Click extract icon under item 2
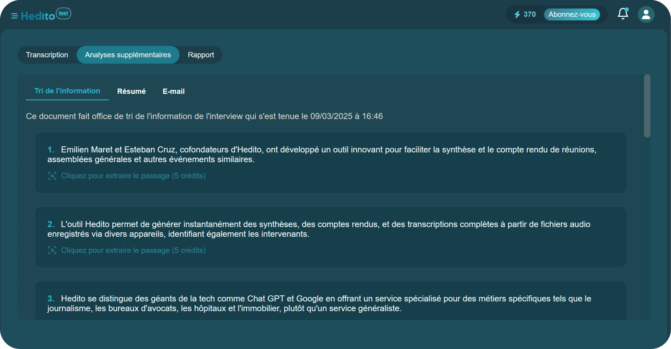The width and height of the screenshot is (671, 349). 52,250
